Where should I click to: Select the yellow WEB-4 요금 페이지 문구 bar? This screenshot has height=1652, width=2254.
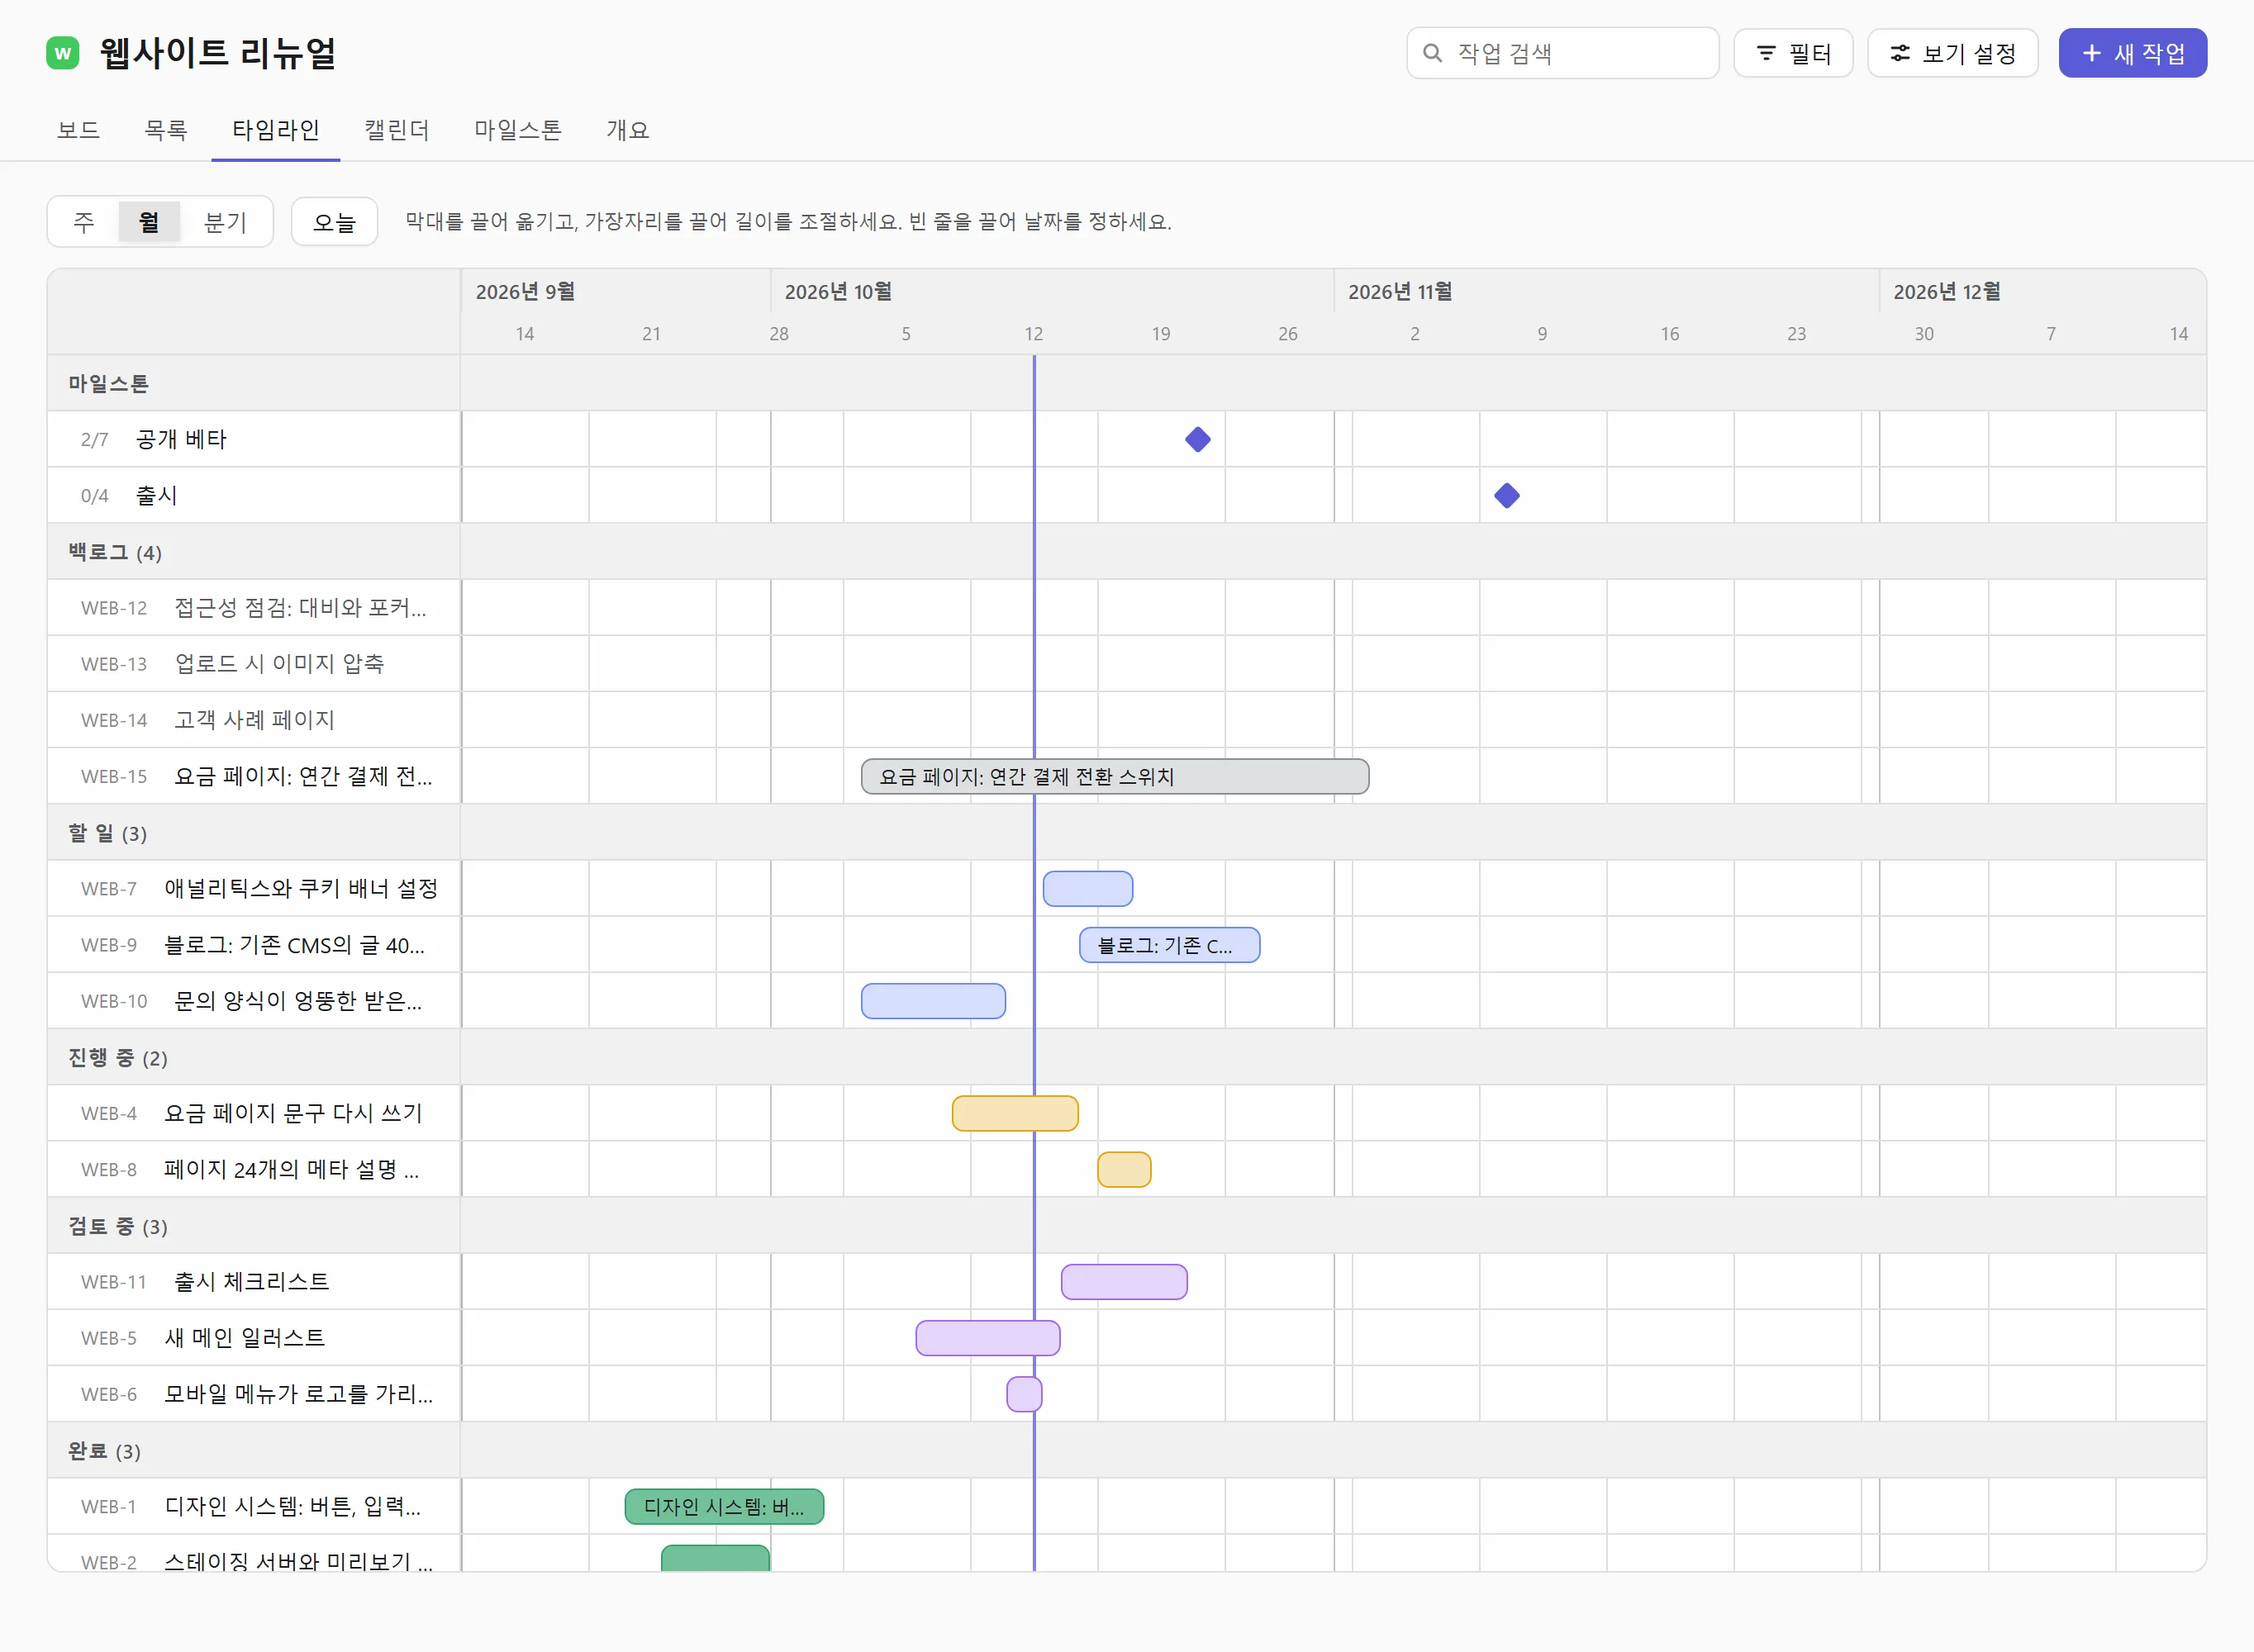coord(1015,1113)
